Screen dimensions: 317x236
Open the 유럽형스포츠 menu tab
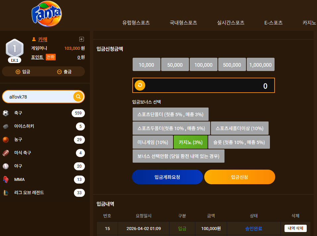coord(136,23)
